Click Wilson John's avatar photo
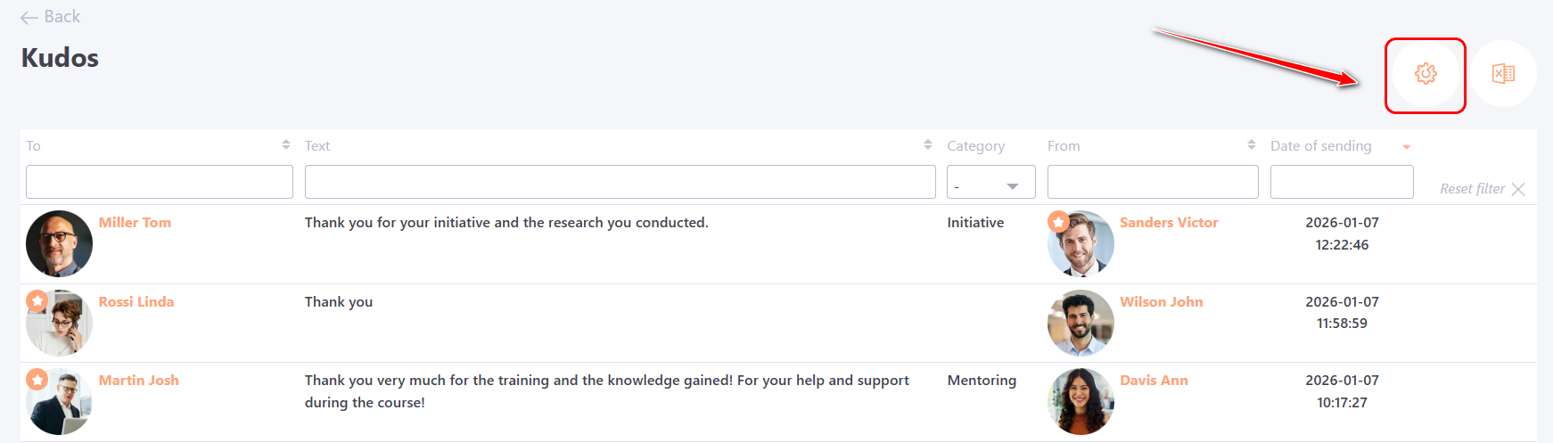The height and width of the screenshot is (443, 1553). (1081, 324)
